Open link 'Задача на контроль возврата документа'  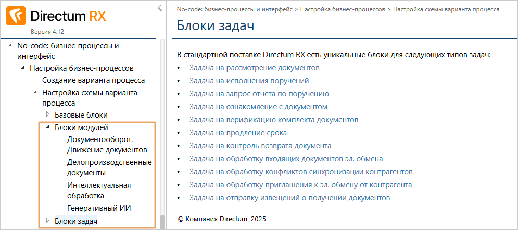click(260, 146)
